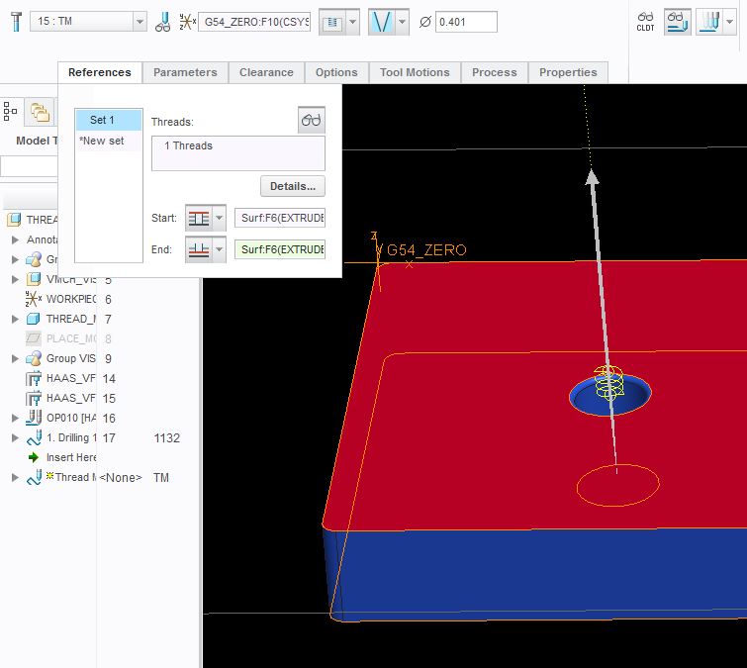This screenshot has height=668, width=747.
Task: Select Set 1 in the sets list
Action: click(109, 120)
